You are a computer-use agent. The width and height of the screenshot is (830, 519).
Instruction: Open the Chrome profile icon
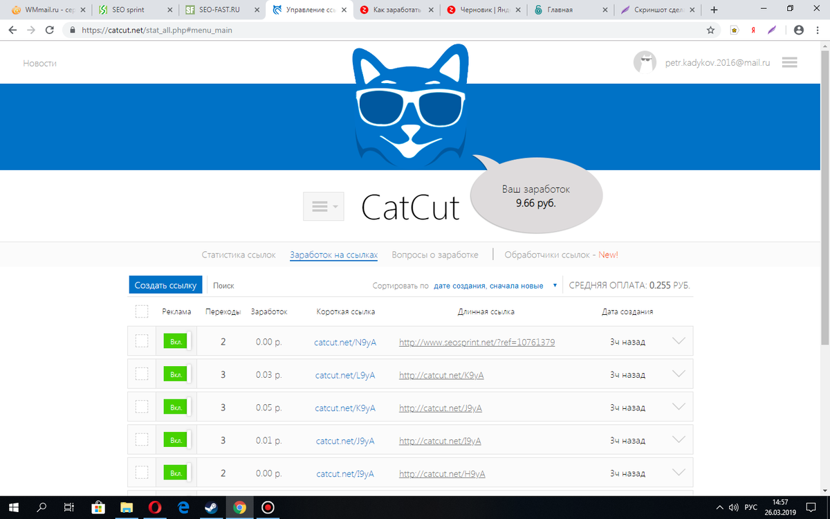tap(799, 30)
